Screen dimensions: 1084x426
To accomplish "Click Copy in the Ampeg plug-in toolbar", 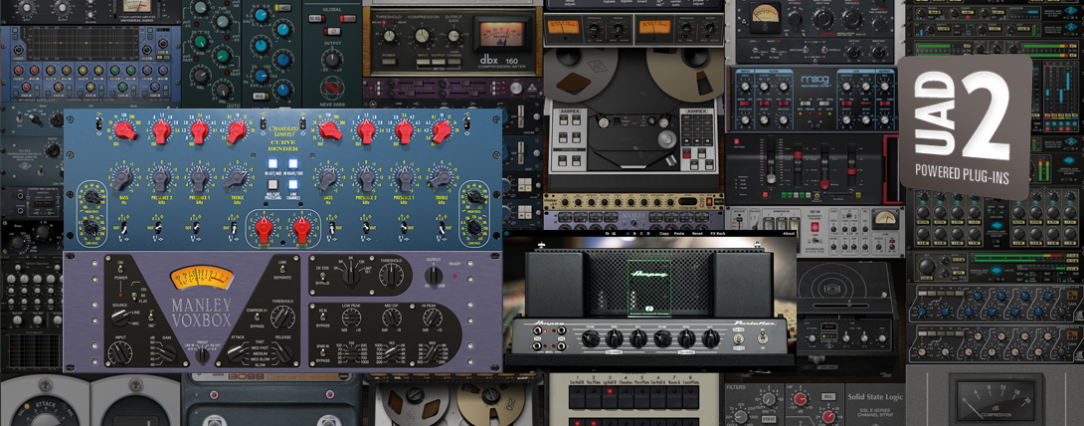I will tap(664, 233).
